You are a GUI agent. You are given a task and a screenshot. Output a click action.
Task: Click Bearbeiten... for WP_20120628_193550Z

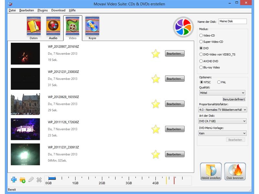(x=175, y=104)
